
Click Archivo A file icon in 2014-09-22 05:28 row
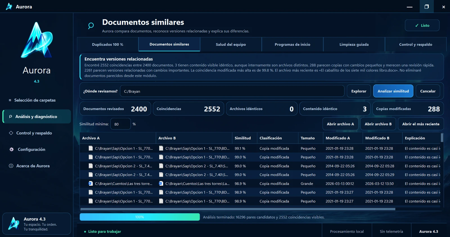pyautogui.click(x=91, y=166)
